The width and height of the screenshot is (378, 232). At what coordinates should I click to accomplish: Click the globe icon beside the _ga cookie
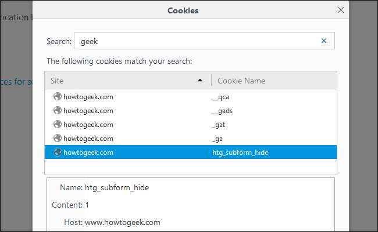pos(57,139)
